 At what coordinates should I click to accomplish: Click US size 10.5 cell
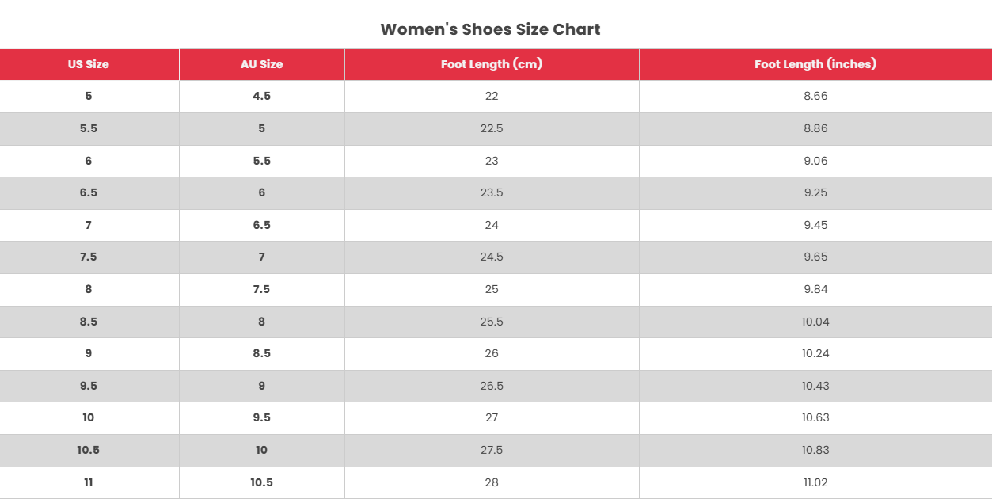89,450
